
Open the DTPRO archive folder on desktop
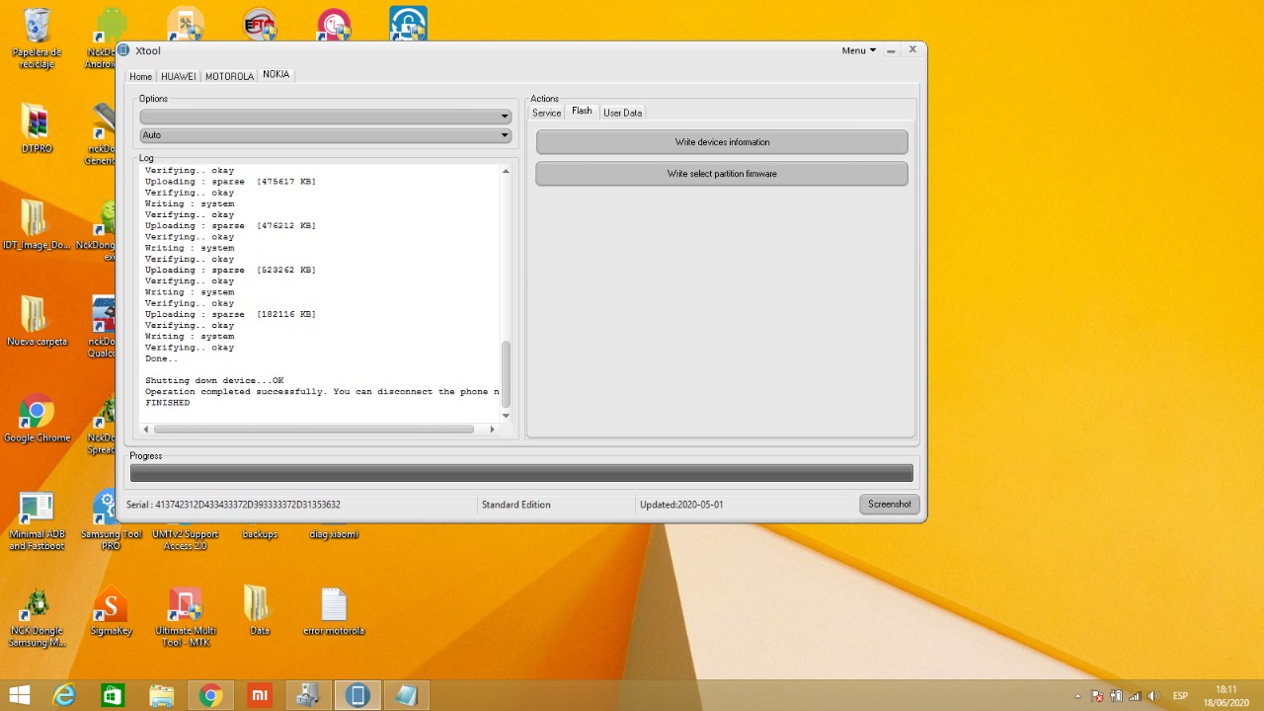[x=37, y=128]
